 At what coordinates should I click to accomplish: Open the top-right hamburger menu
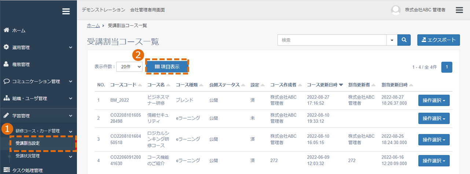coord(459,10)
